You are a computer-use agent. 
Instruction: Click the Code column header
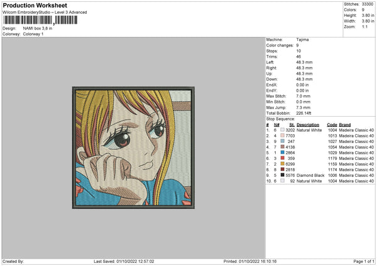tap(332, 125)
